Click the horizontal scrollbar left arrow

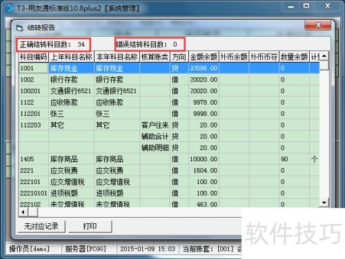tap(23, 212)
